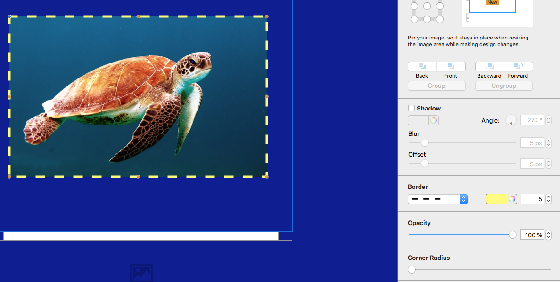
Task: Click the Blur value stepper
Action: (549, 143)
